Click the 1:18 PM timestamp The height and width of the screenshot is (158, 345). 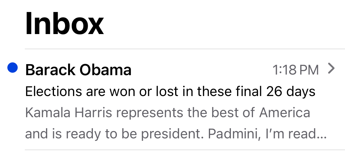coord(295,70)
